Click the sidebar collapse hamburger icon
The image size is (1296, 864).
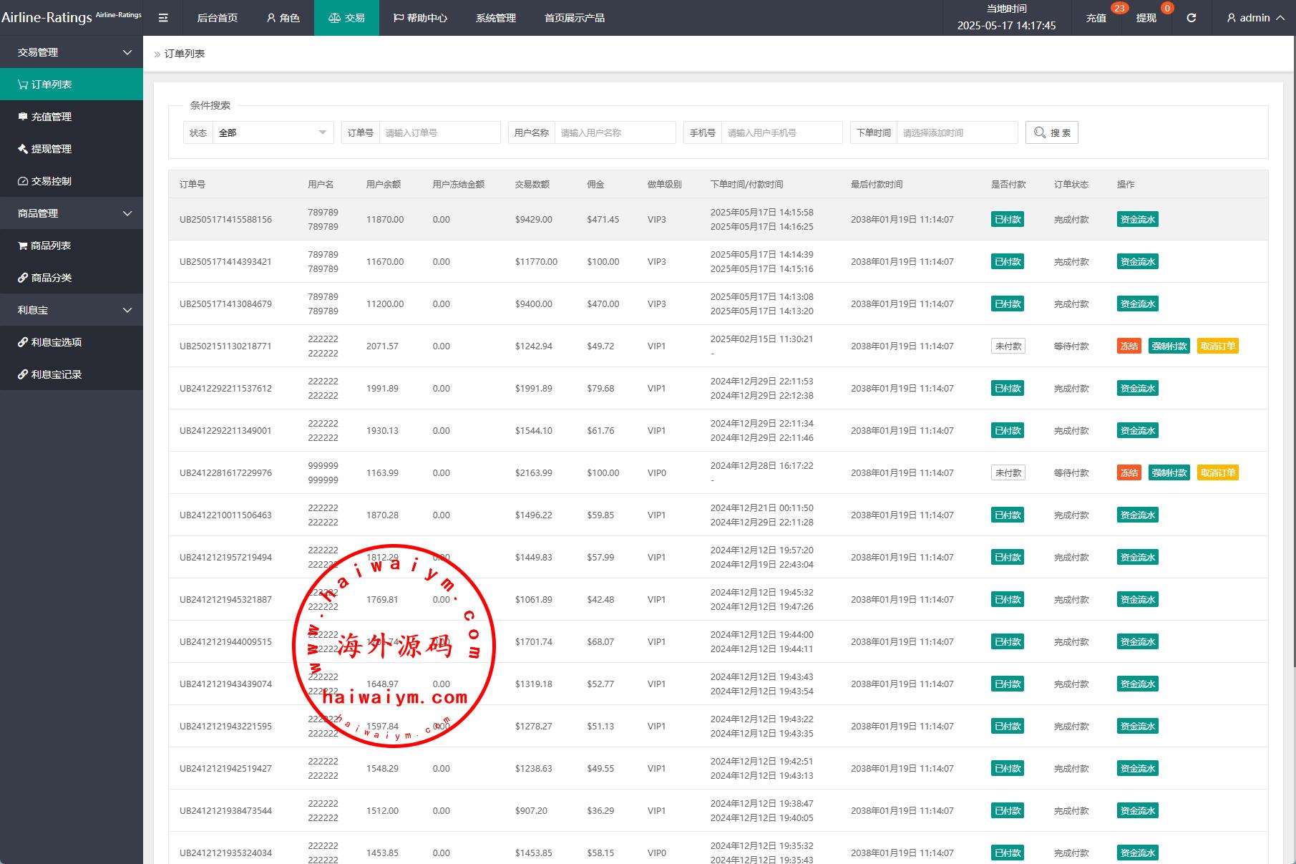(163, 18)
